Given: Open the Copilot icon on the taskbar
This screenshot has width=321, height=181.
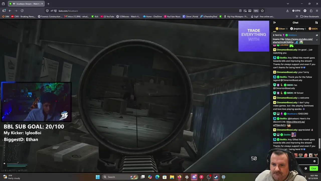Looking at the screenshot, I should [x=150, y=177].
